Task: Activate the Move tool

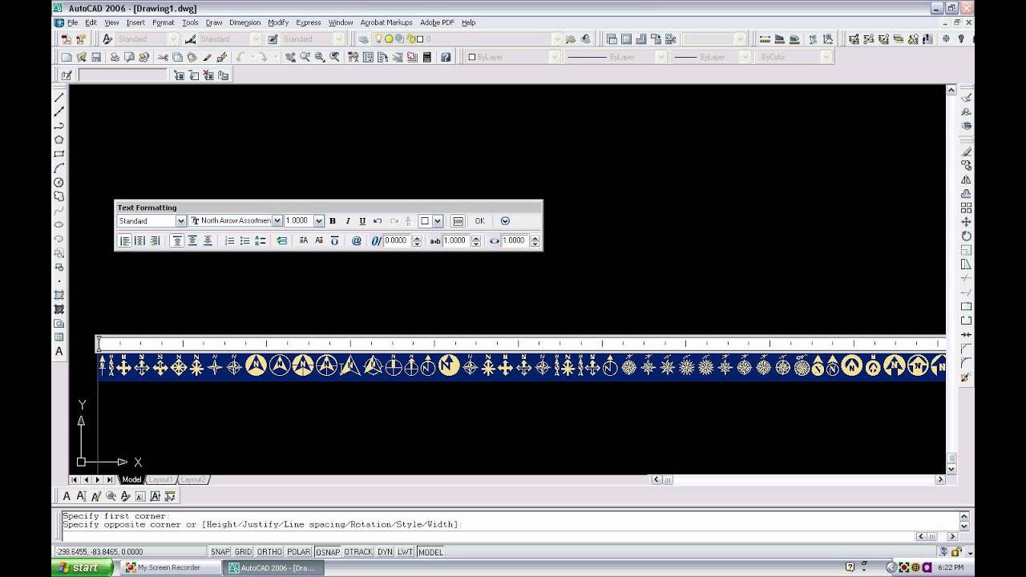Action: click(x=967, y=222)
